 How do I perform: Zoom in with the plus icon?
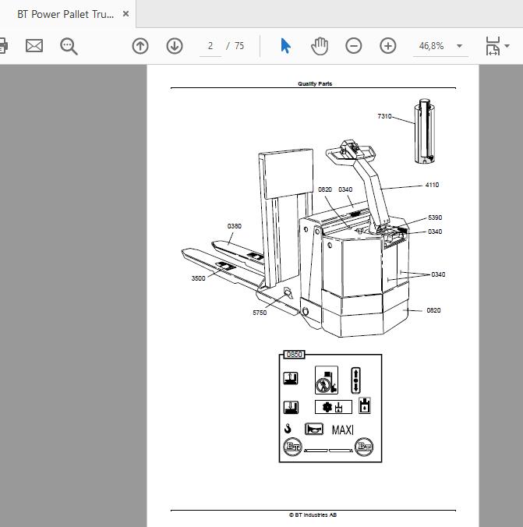click(x=388, y=46)
